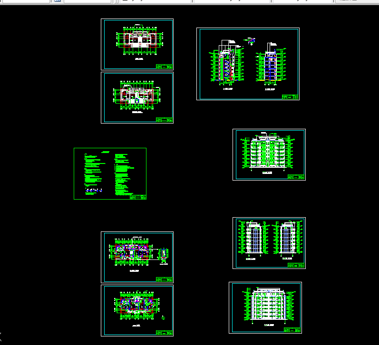Select floor plan sheet containing the north arrow
The width and height of the screenshot is (379, 345).
click(137, 310)
